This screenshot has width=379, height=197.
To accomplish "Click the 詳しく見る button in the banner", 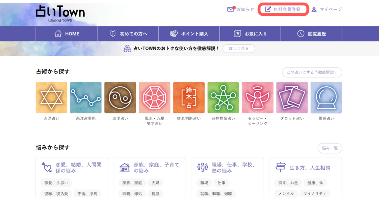I will point(239,49).
